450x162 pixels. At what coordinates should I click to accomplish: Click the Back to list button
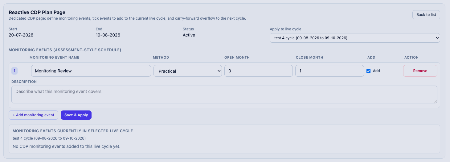pyautogui.click(x=426, y=15)
